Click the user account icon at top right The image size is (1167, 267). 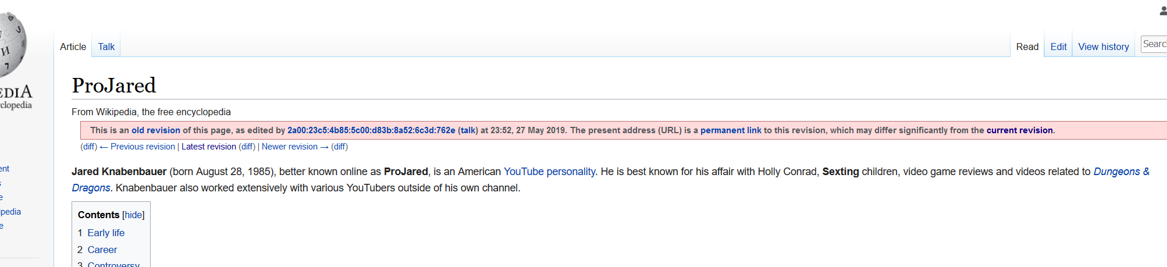click(1163, 11)
